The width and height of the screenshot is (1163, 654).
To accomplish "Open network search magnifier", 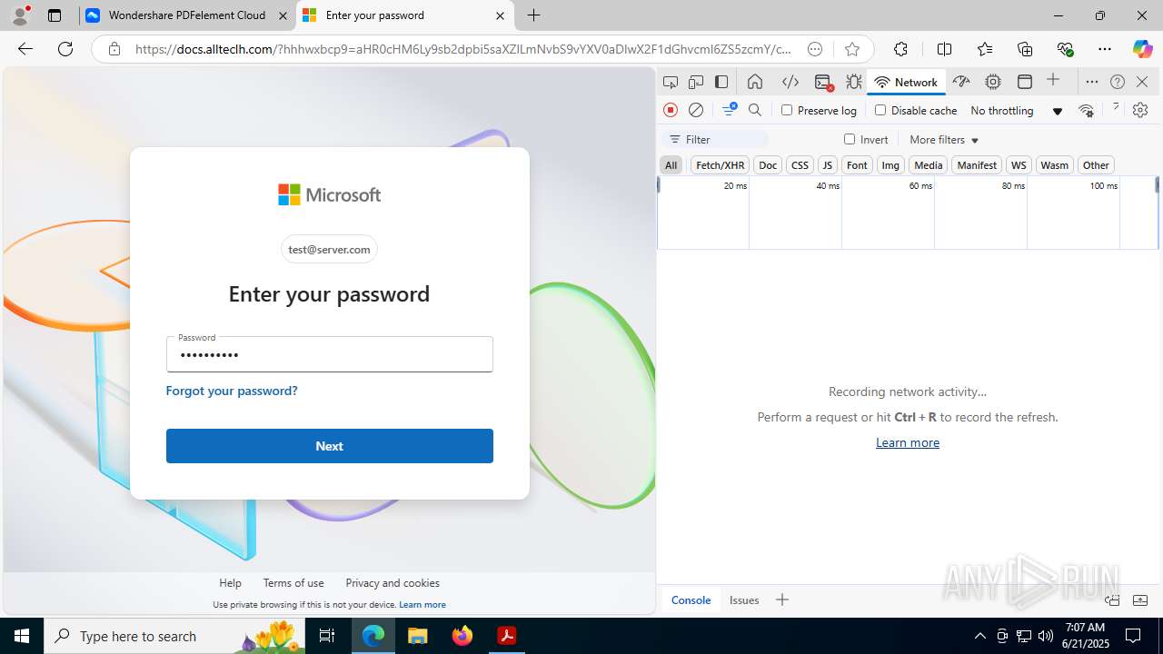I will [755, 110].
